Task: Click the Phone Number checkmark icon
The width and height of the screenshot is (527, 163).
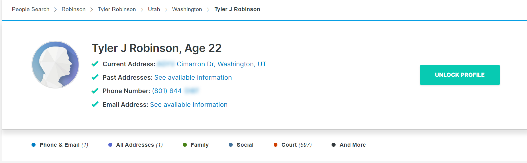Action: pyautogui.click(x=95, y=91)
